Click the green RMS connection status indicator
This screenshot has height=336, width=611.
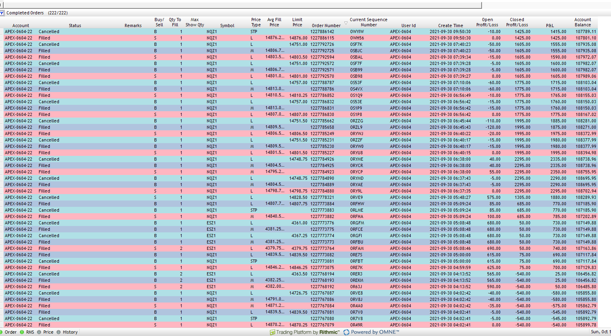(22, 332)
